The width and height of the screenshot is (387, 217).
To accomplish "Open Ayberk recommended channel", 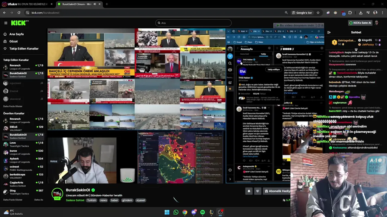I will [23, 160].
